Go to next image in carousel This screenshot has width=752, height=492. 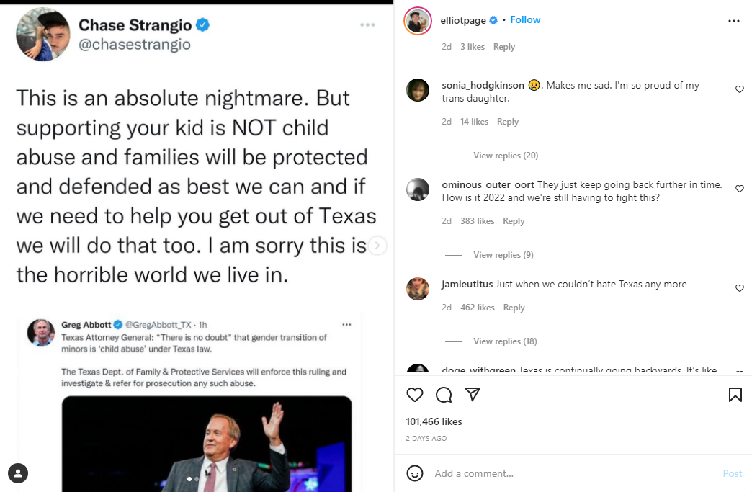(x=377, y=246)
